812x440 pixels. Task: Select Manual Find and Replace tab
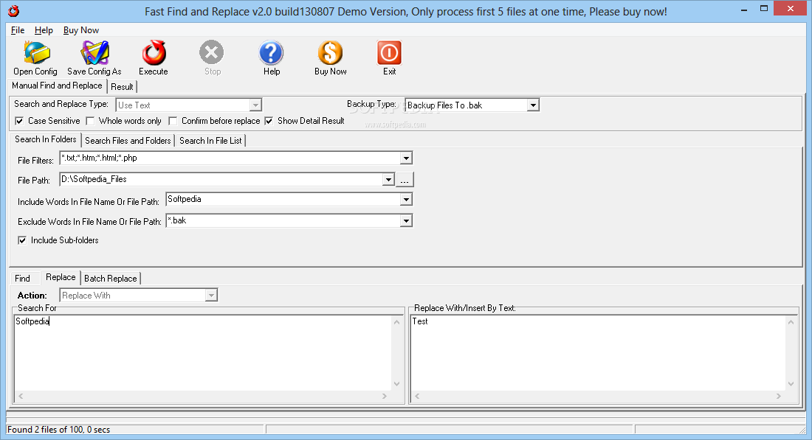pyautogui.click(x=57, y=85)
